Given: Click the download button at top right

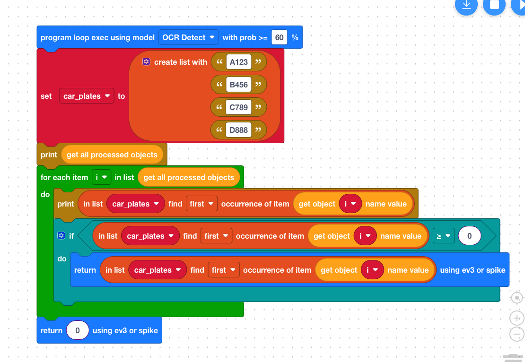Looking at the screenshot, I should [466, 5].
